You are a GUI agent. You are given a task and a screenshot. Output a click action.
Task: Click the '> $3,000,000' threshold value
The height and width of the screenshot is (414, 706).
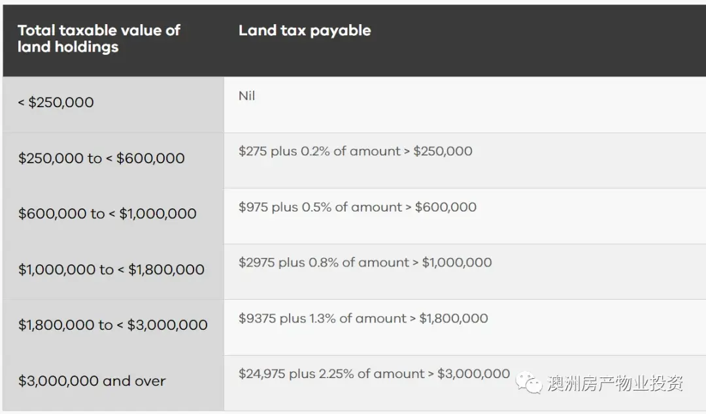click(469, 374)
